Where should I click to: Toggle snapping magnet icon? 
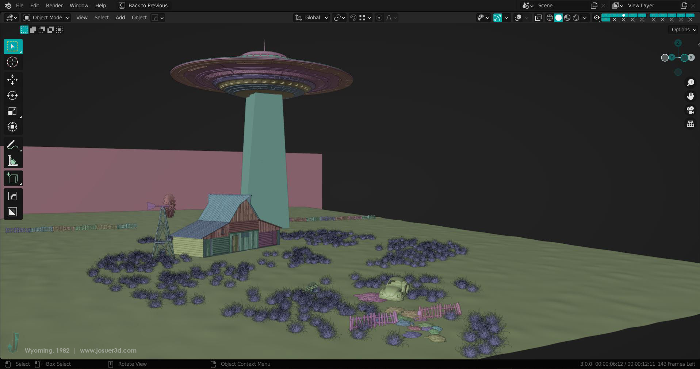353,17
